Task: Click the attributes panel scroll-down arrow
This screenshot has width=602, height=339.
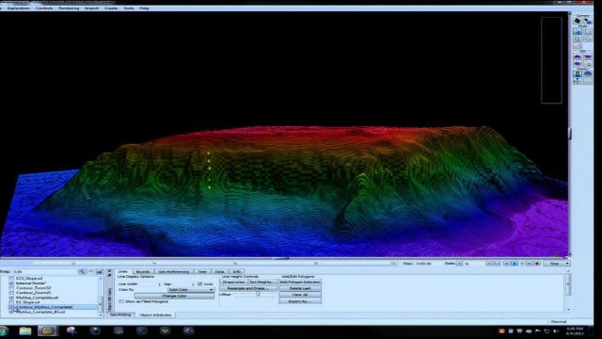Action: [568, 309]
